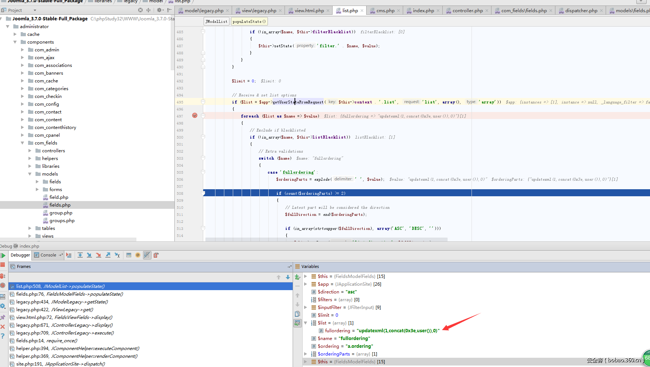
Task: Expand the com_admin folder
Action: click(x=23, y=50)
